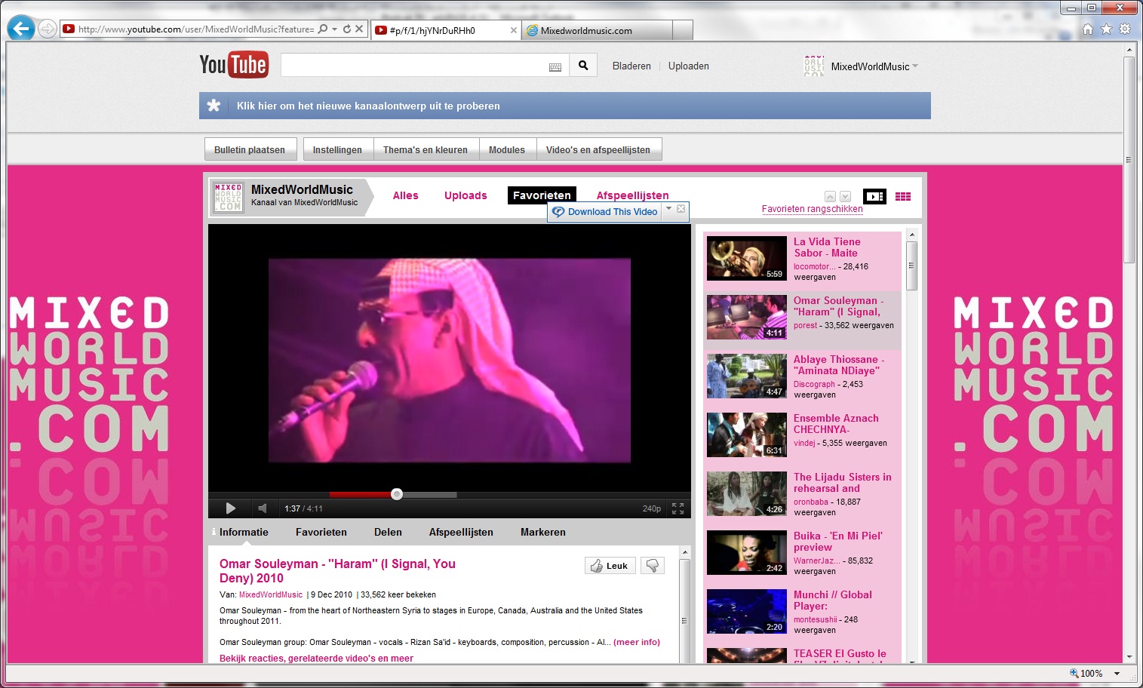The image size is (1143, 688).
Task: Click the Uploaden link
Action: (689, 66)
